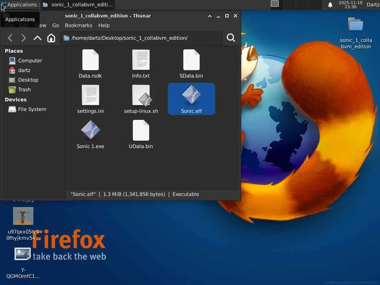The width and height of the screenshot is (380, 285).
Task: Select the u97qxx05ly9 image thumbnail on desktop
Action: coord(23,216)
